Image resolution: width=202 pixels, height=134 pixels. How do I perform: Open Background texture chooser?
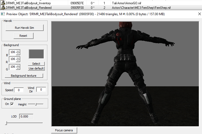click(24, 76)
